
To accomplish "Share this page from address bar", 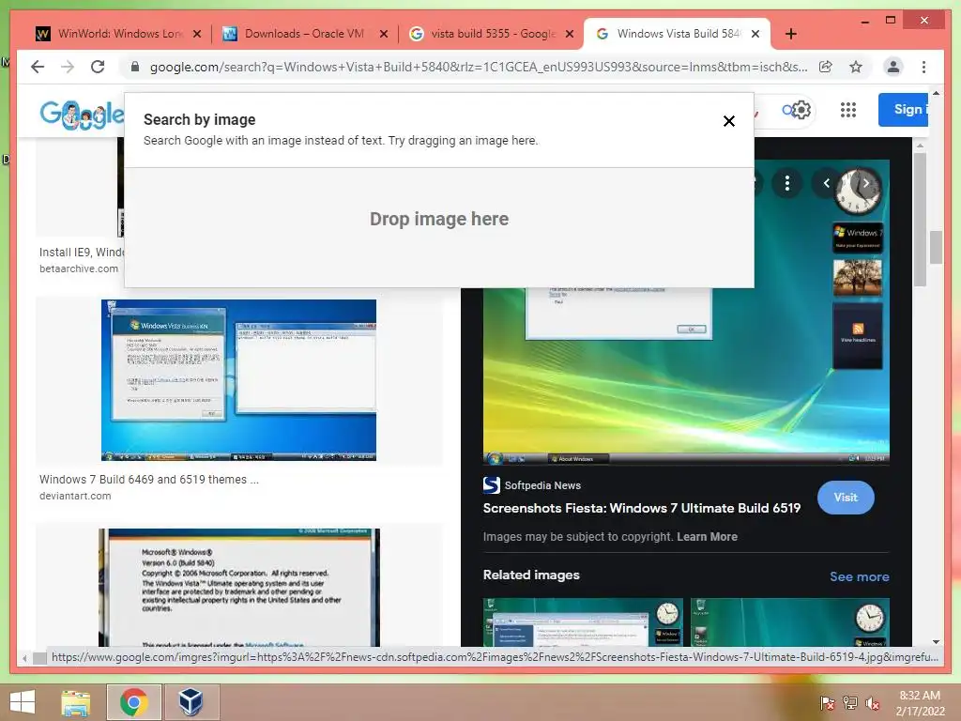I will click(826, 67).
